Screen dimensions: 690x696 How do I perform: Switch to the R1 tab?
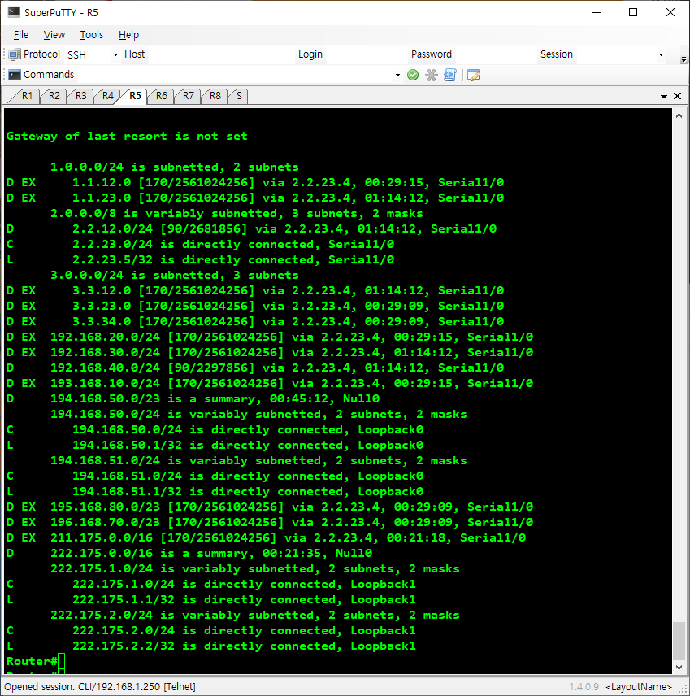27,96
